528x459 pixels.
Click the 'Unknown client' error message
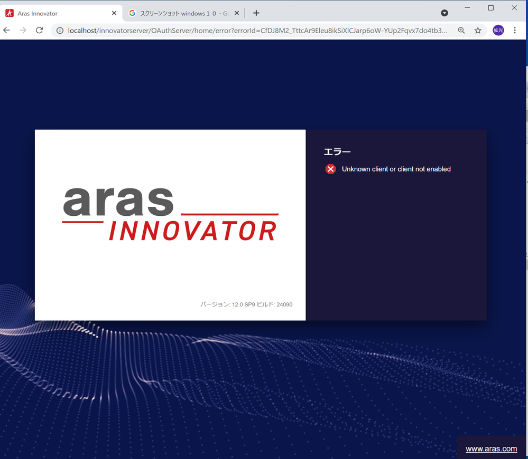(396, 169)
